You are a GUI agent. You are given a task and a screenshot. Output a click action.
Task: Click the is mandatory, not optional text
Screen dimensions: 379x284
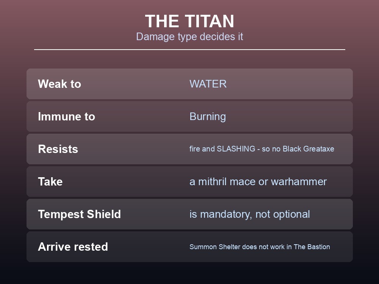(250, 214)
